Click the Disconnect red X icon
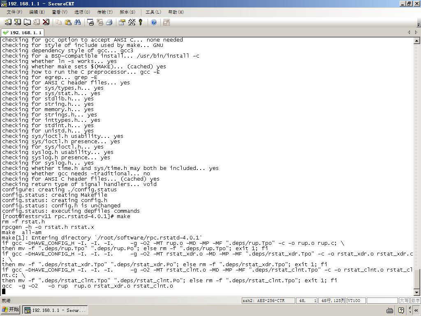This screenshot has width=421, height=316. pos(46,22)
